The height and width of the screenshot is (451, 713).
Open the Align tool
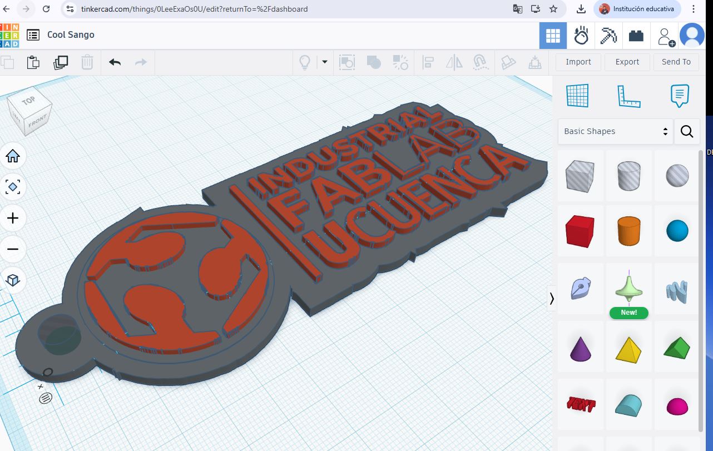pyautogui.click(x=427, y=62)
